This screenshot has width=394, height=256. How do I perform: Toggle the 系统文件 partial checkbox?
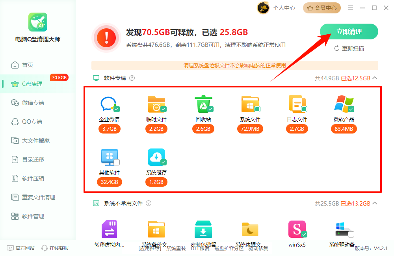[x=257, y=109]
